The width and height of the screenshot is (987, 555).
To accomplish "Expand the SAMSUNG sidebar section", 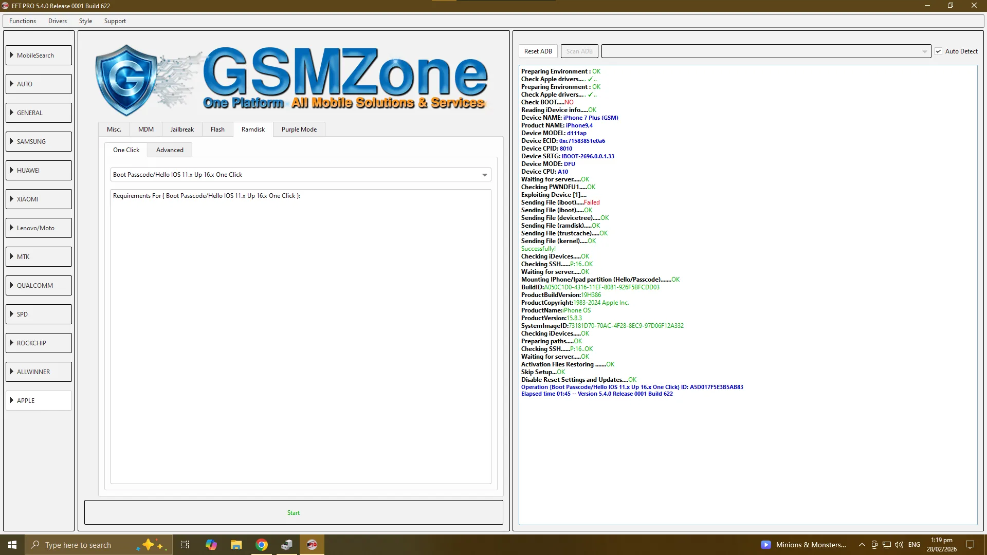I will [39, 141].
